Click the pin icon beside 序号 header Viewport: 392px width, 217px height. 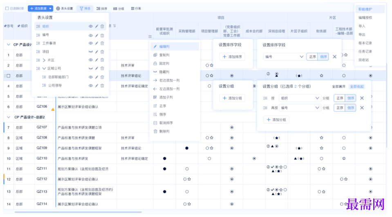(5, 26)
